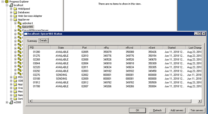Viewport: 208px width, 114px height.
Task: Select the SENDING row with PID 03188
Action: tap(115, 79)
